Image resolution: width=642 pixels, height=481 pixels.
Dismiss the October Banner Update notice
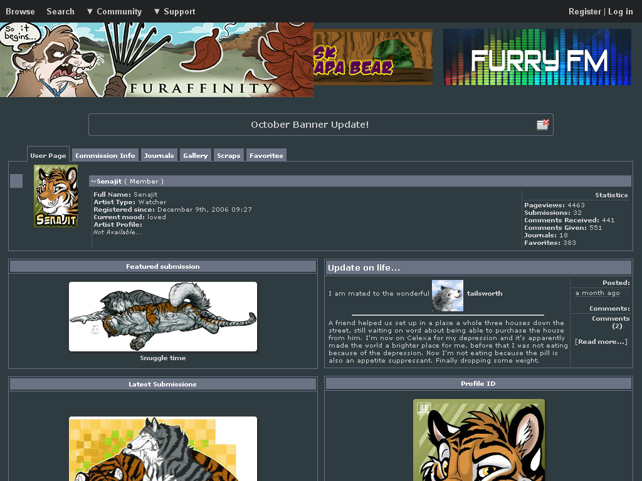542,125
